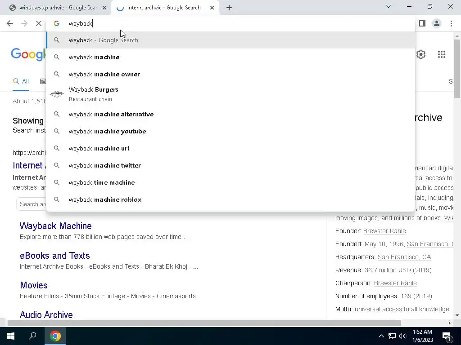The width and height of the screenshot is (461, 345).
Task: Open Movies sitelink
Action: click(34, 285)
